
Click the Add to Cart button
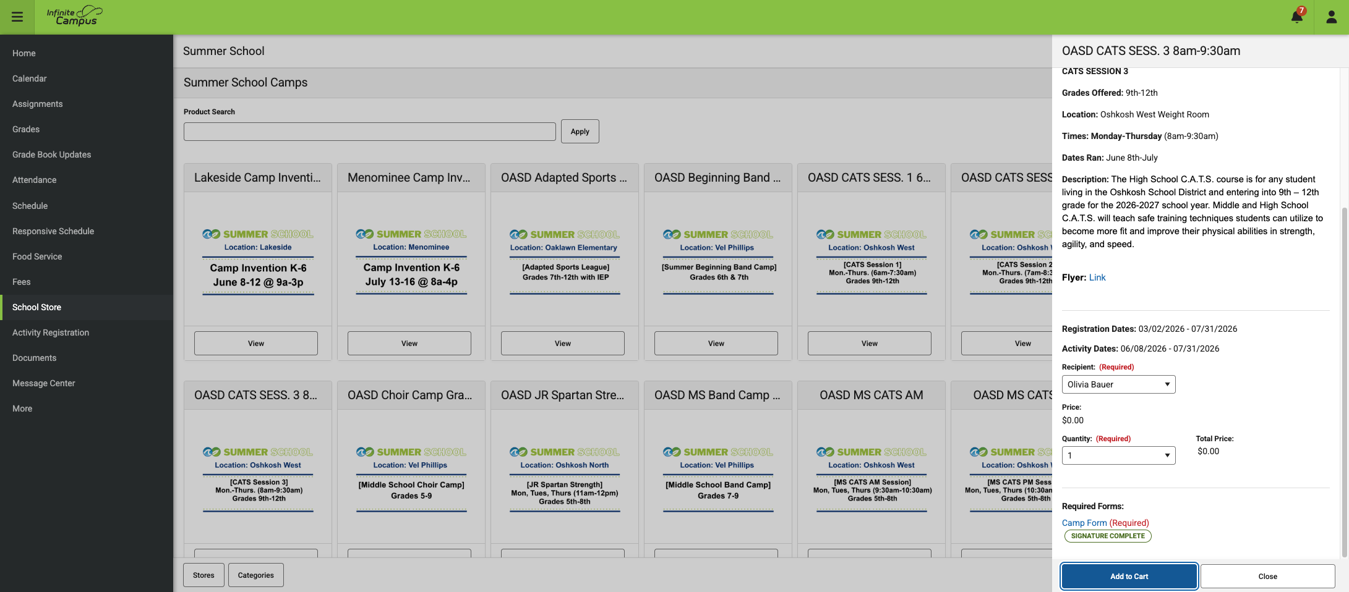click(x=1129, y=577)
